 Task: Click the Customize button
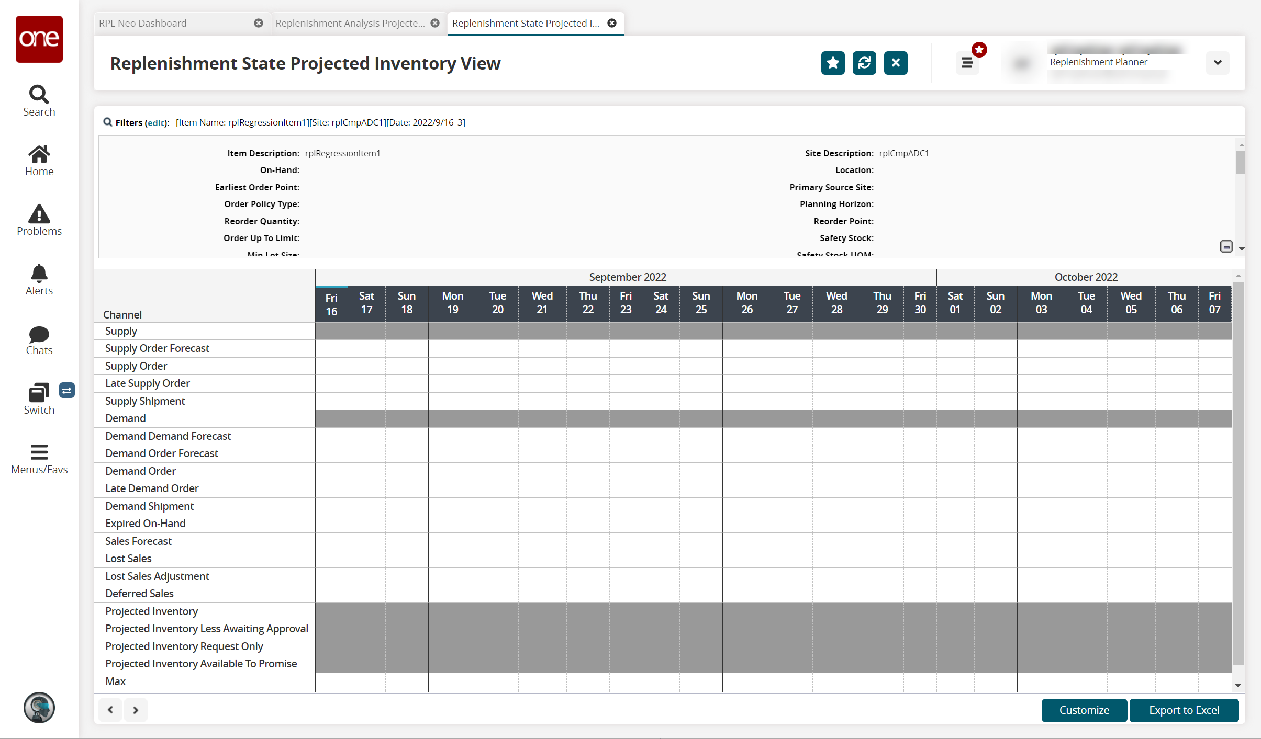point(1084,710)
